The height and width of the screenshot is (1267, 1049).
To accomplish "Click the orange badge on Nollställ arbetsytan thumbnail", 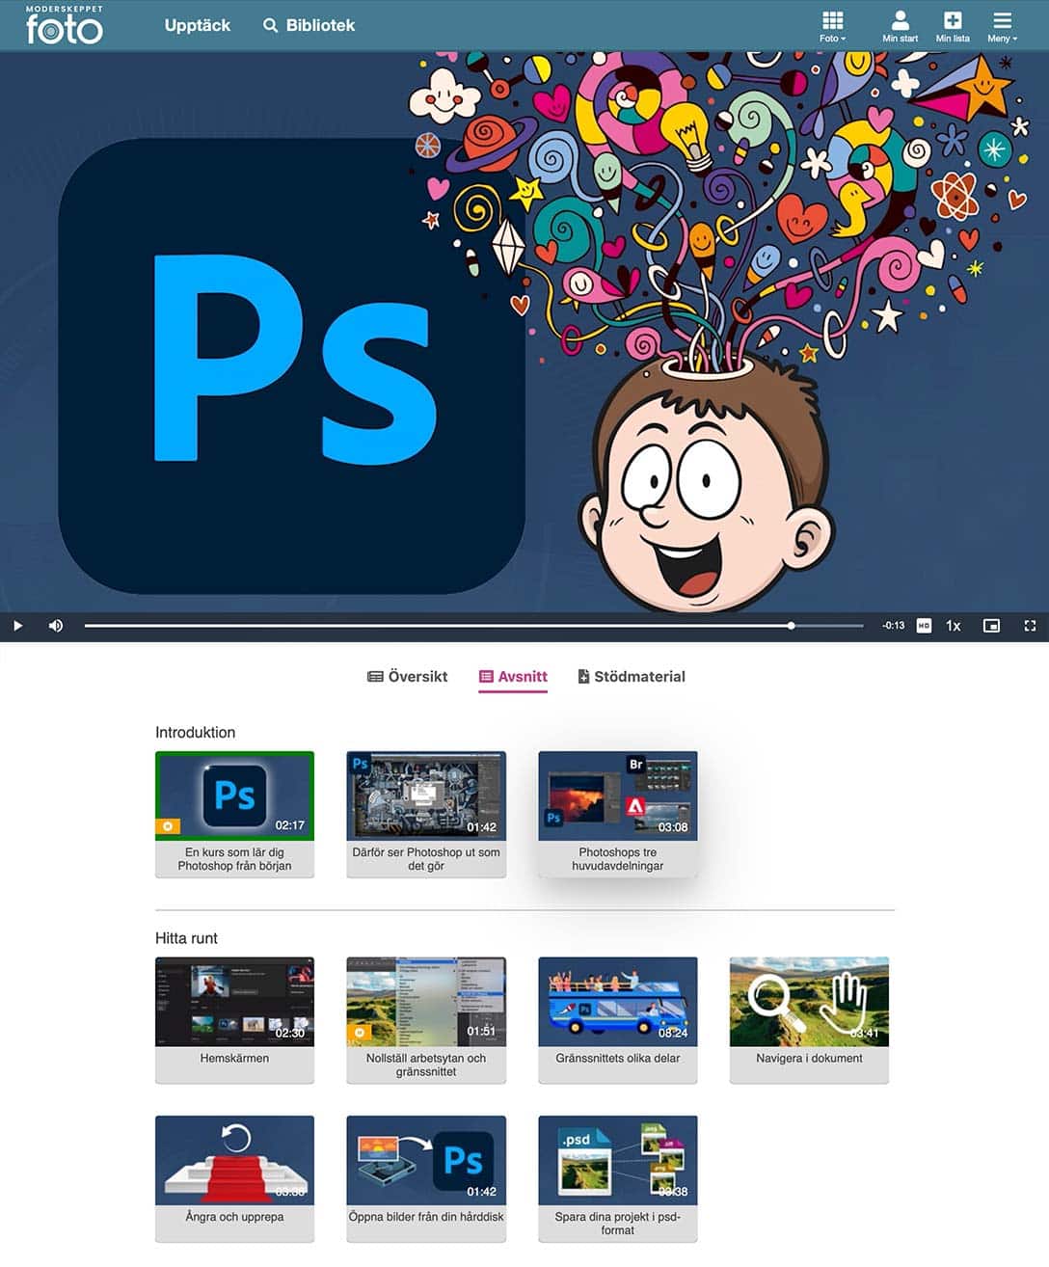I will 359,1033.
